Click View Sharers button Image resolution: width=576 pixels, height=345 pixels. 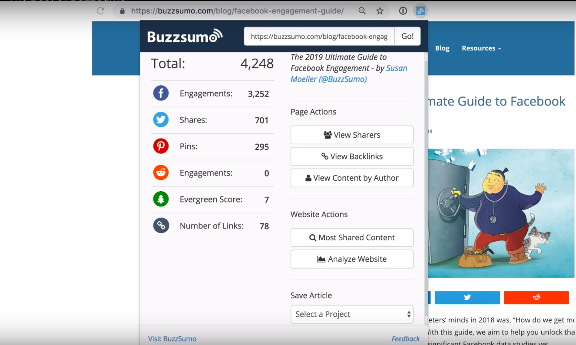(x=352, y=135)
